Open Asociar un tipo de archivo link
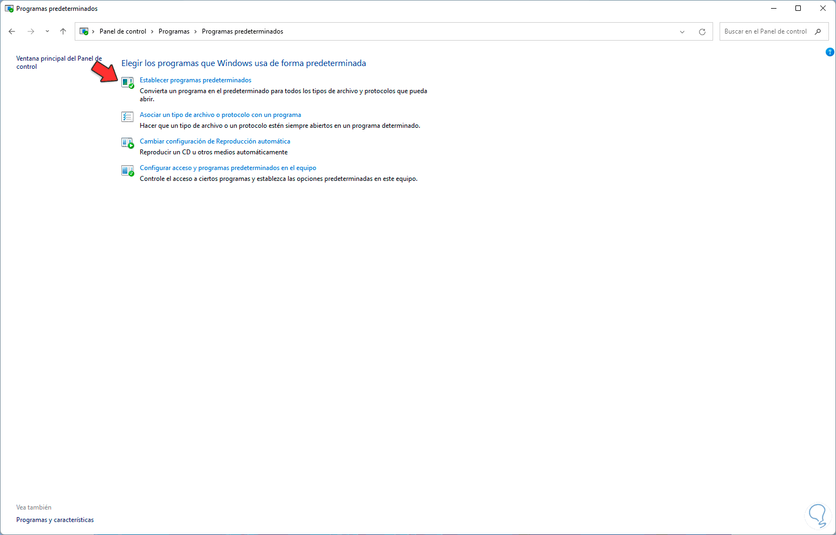The image size is (836, 535). (220, 115)
